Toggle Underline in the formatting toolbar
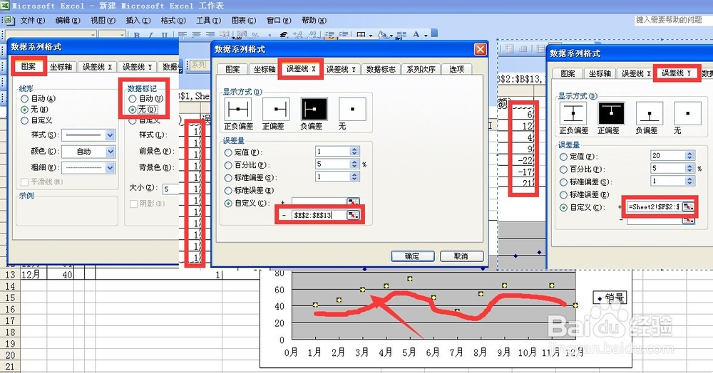 pyautogui.click(x=164, y=35)
